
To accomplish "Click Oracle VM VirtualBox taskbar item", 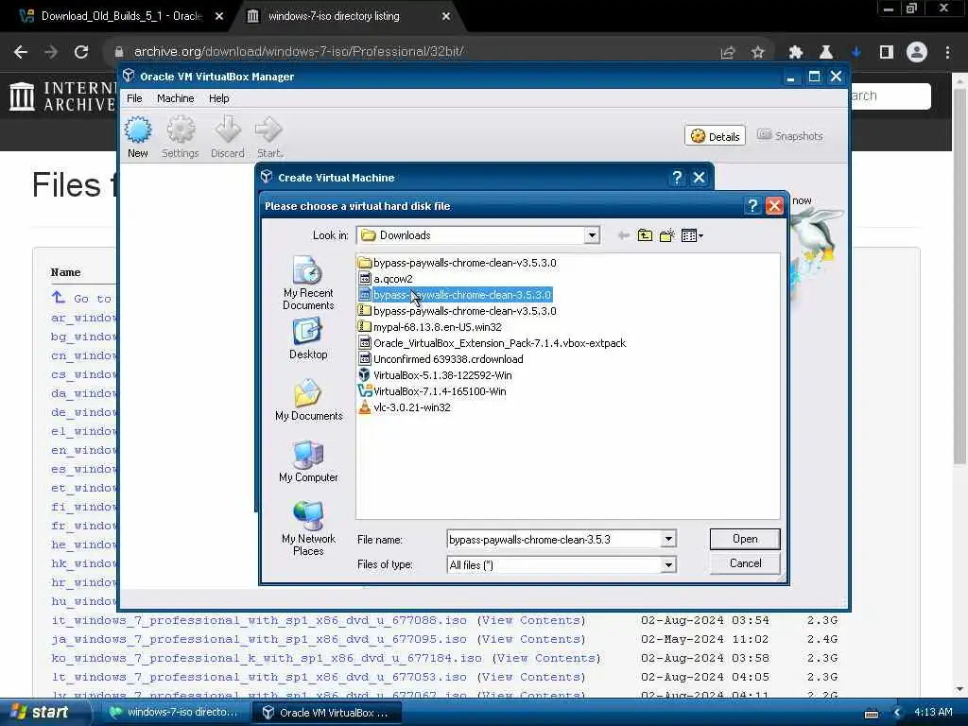I will click(x=326, y=712).
